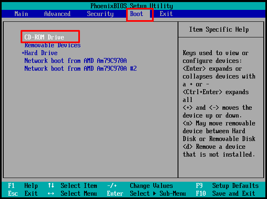Image resolution: width=267 pixels, height=199 pixels.
Task: Click the -/+ Change Values hint
Action: pyautogui.click(x=140, y=185)
